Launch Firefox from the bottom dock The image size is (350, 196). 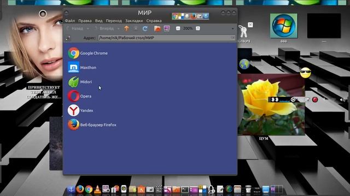click(x=80, y=189)
